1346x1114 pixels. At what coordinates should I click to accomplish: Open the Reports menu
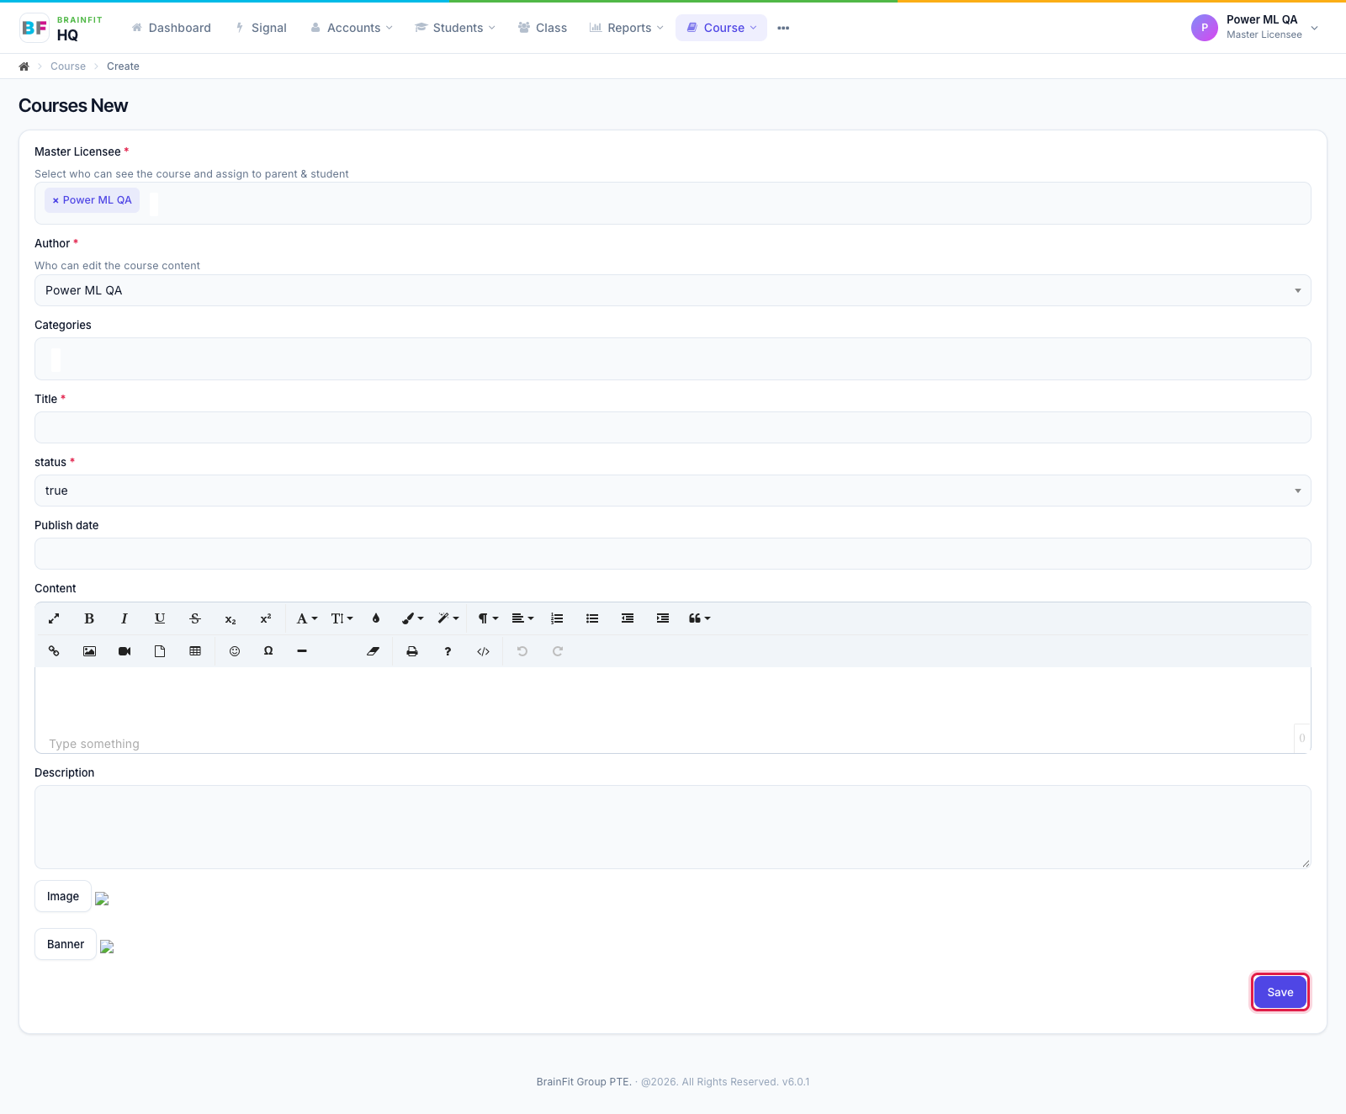[627, 28]
